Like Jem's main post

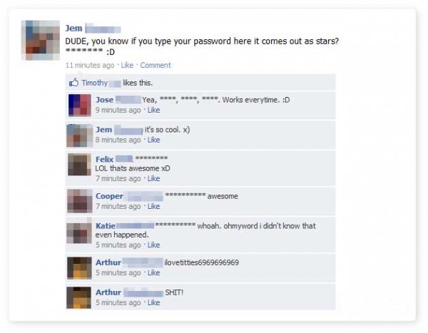click(x=127, y=65)
